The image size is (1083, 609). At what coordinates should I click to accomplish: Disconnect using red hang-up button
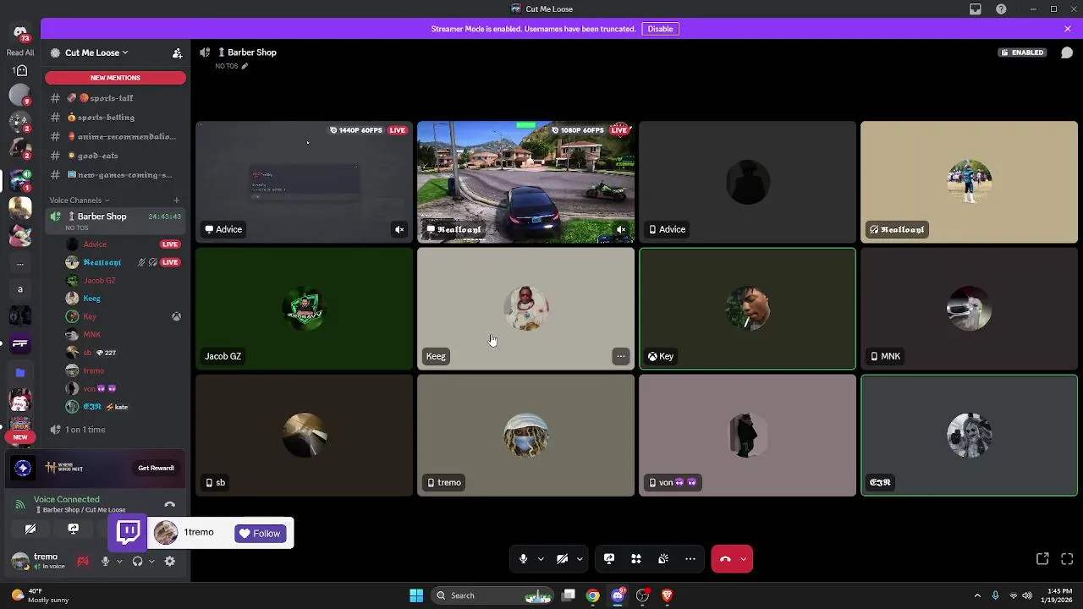tap(725, 559)
